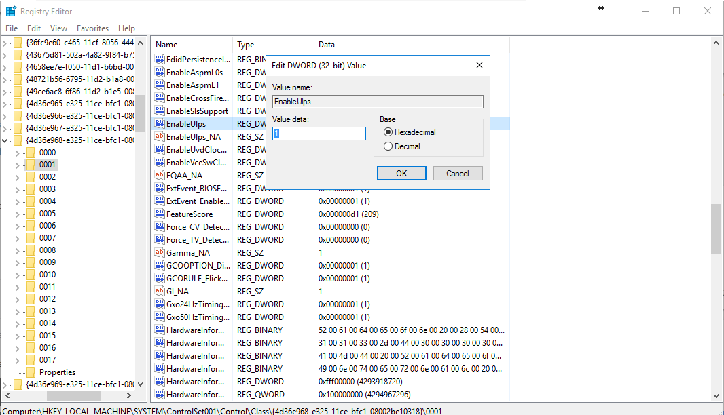The width and height of the screenshot is (724, 415).
Task: Open the Edit menu
Action: click(34, 28)
